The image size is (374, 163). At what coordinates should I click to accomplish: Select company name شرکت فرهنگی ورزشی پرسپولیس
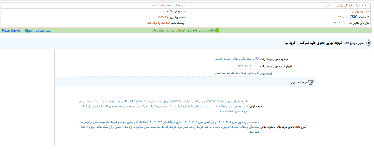pyautogui.click(x=342, y=6)
